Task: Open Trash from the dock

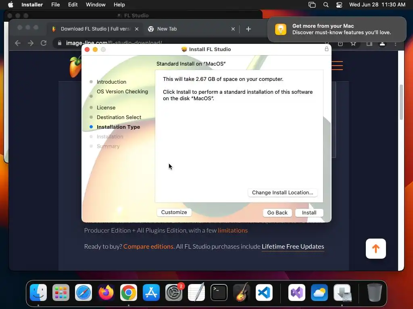Action: pos(374,293)
